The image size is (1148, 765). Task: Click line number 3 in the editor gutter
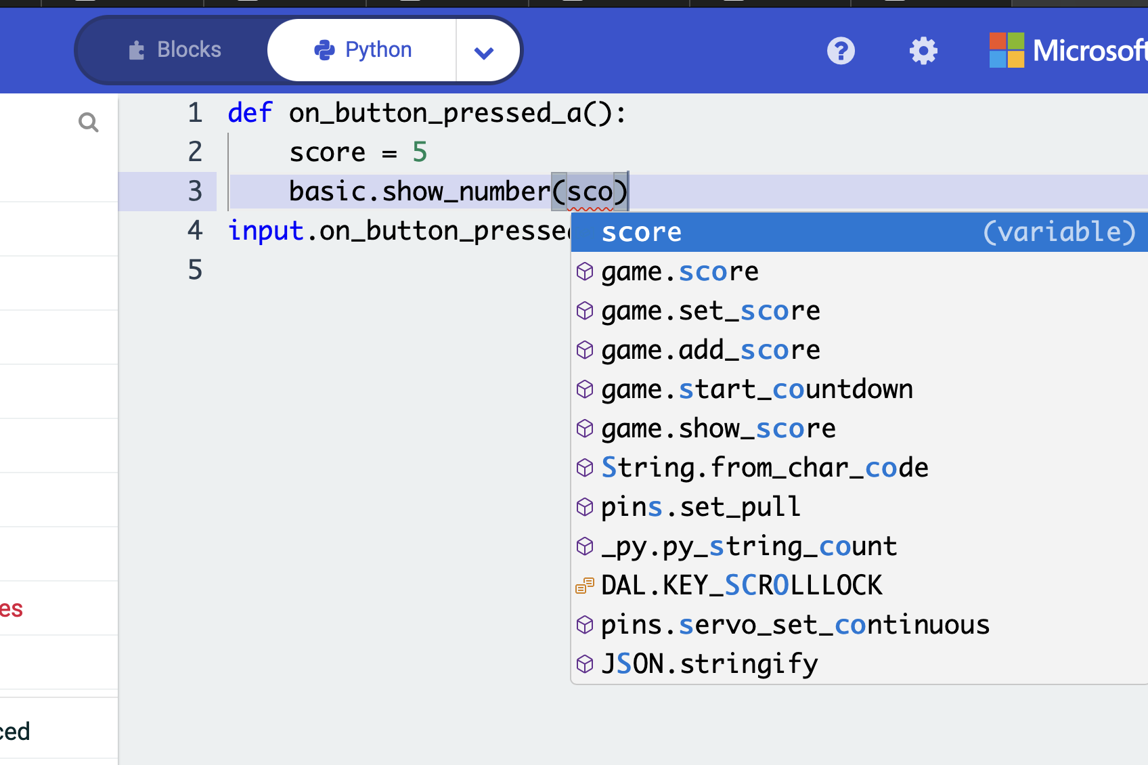click(195, 191)
